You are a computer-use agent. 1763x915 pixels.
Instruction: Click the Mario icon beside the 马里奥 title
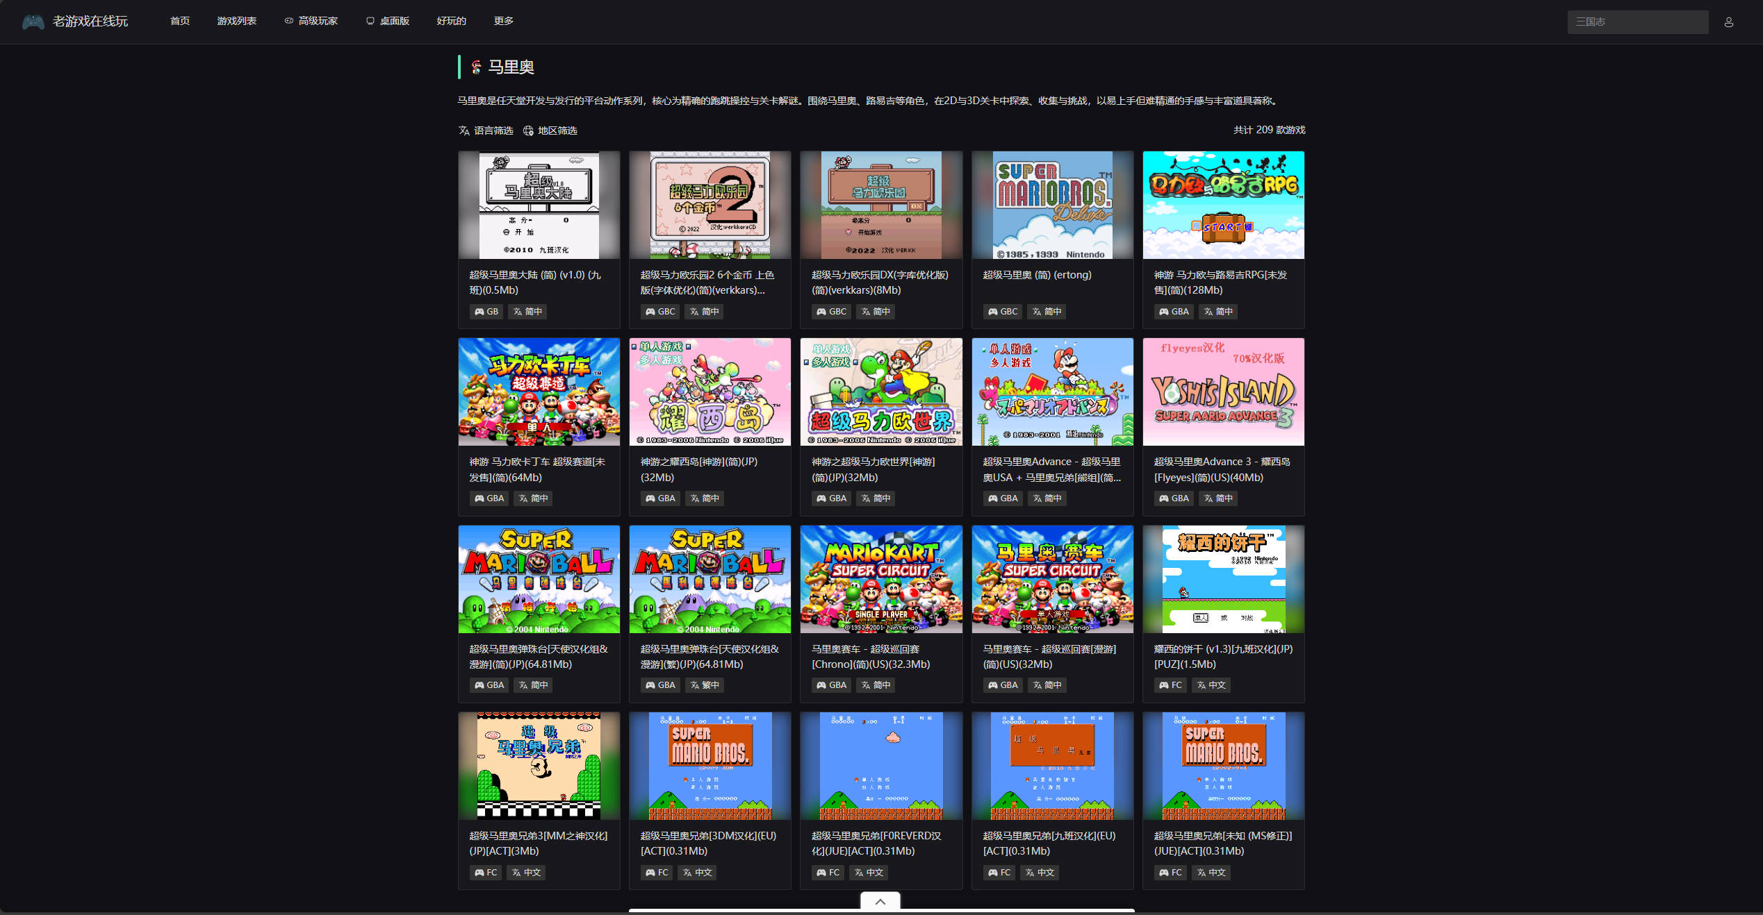click(476, 67)
